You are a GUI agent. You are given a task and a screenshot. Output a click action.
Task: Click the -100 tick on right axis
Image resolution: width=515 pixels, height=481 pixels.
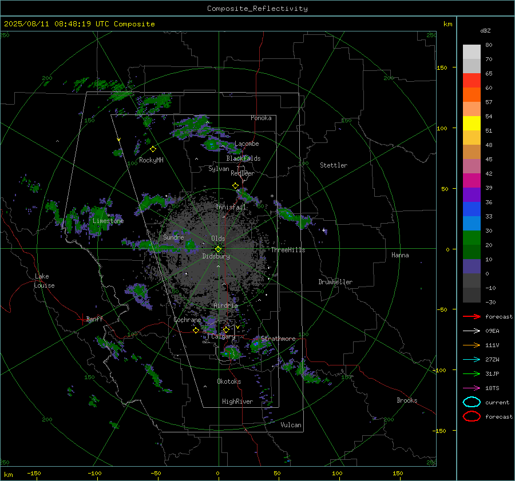tap(439, 370)
